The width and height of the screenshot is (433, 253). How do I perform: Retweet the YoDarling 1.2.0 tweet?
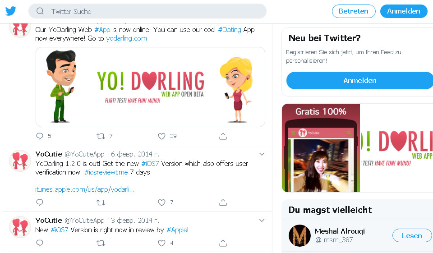[x=101, y=203]
